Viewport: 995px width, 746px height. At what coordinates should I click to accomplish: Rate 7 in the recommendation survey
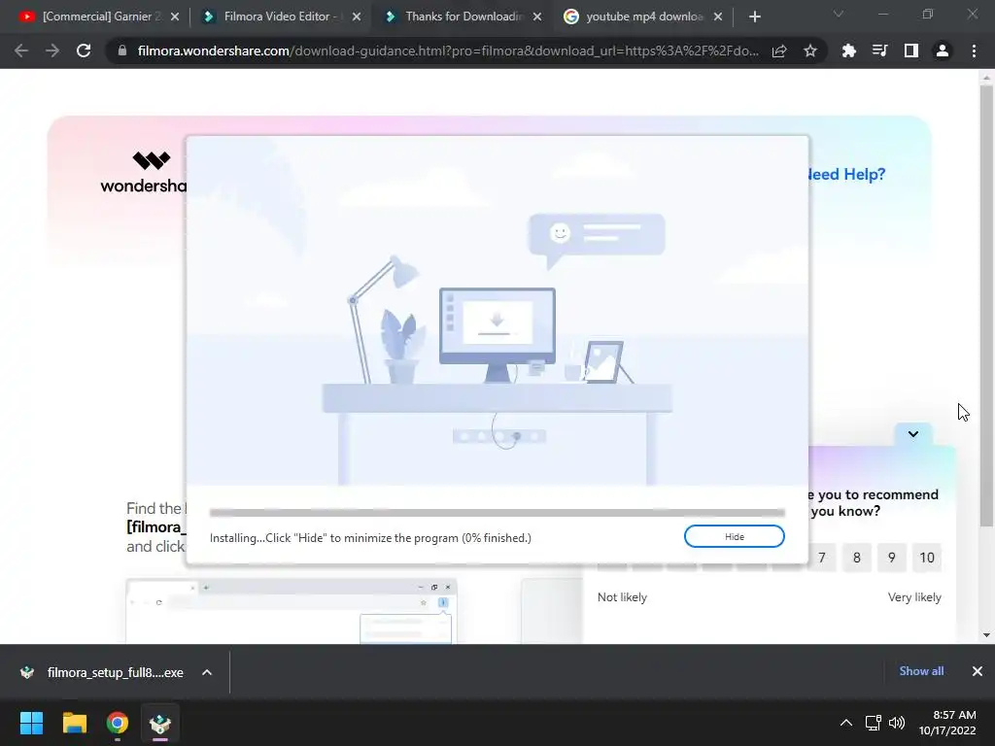coord(822,558)
